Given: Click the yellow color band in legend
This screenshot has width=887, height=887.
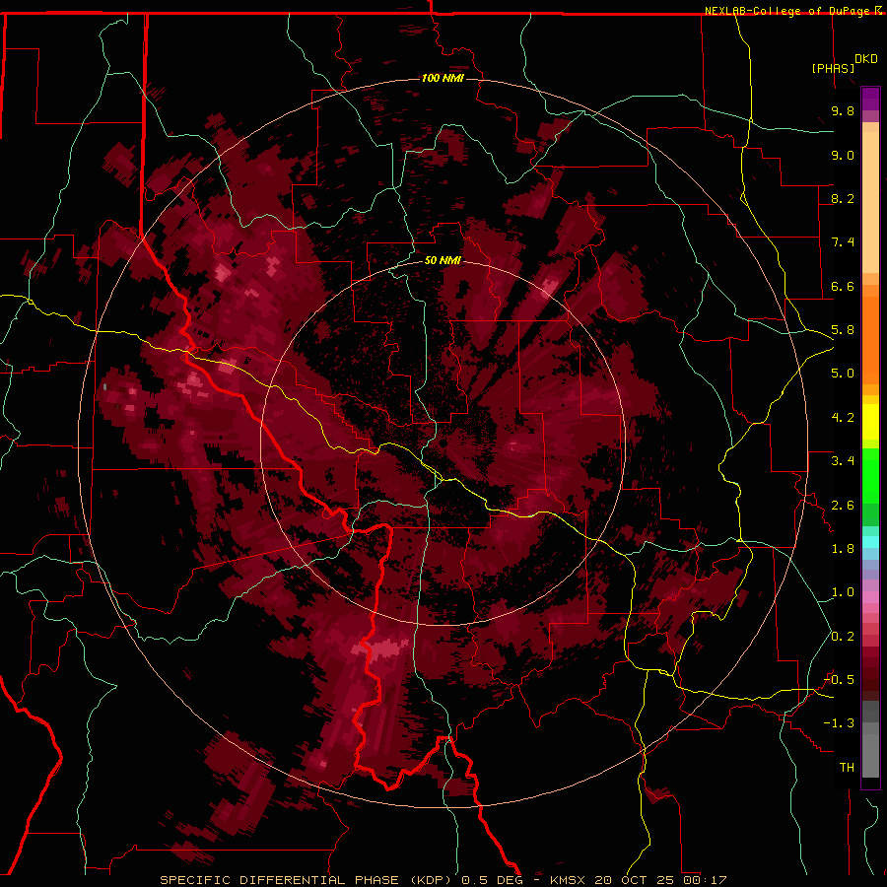Looking at the screenshot, I should tap(870, 422).
